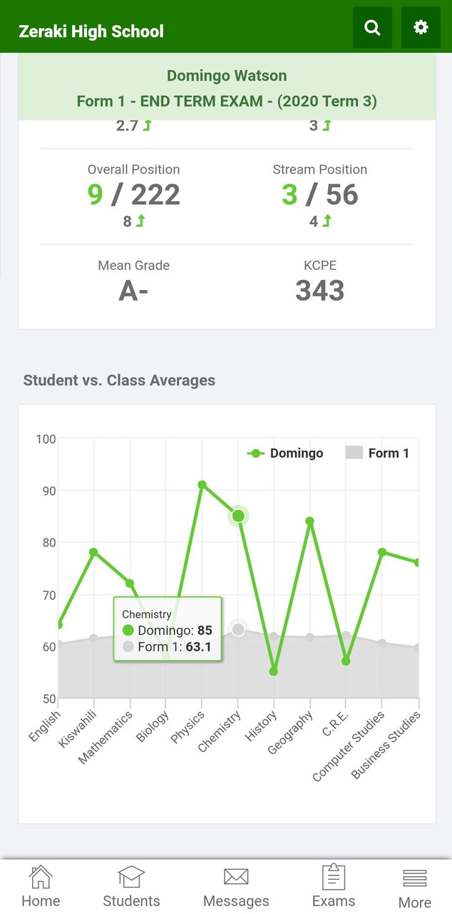Tap the Home house icon
This screenshot has width=452, height=914.
(41, 876)
